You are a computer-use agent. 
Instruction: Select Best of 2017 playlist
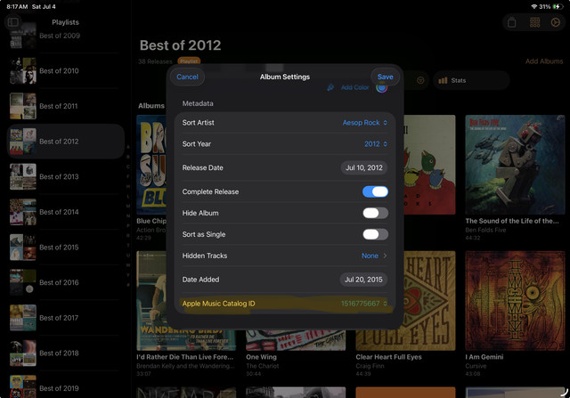coord(65,318)
